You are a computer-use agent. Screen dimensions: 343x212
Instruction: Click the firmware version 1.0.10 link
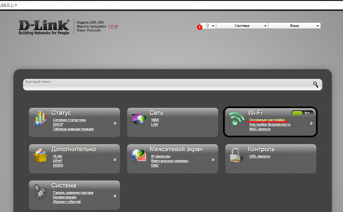coord(113,26)
